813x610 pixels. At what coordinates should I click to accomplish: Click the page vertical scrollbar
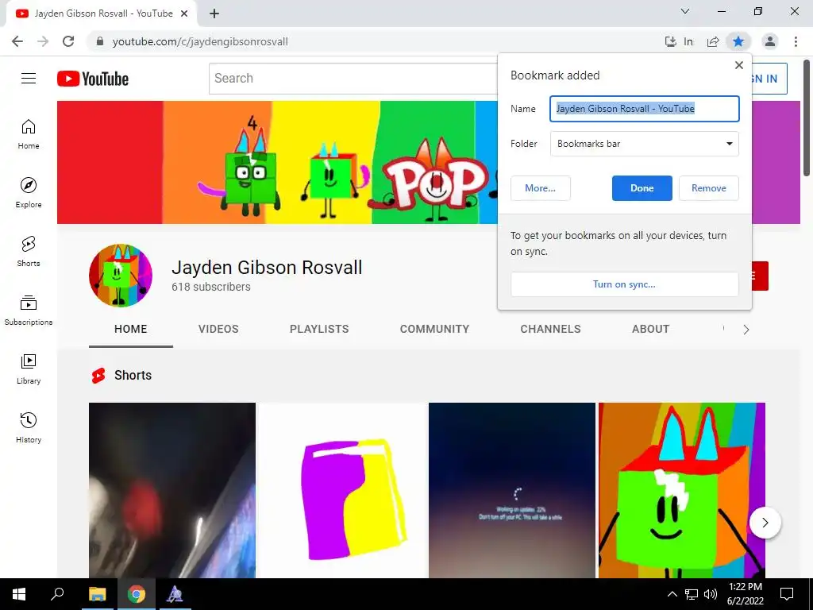tap(807, 119)
